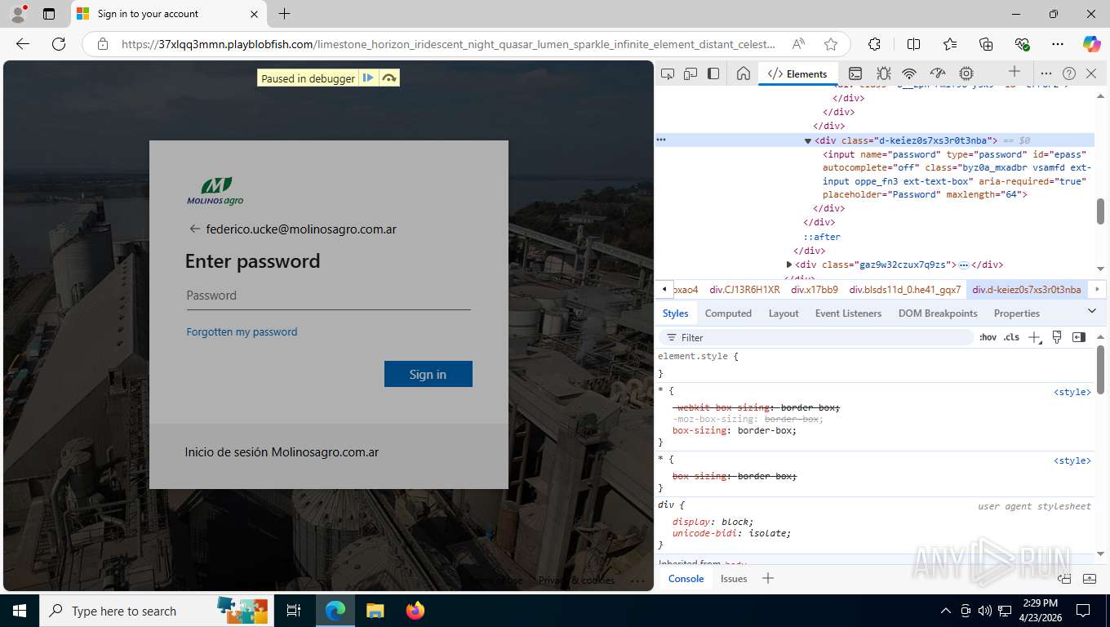This screenshot has width=1110, height=627.
Task: Toggle the DevTools activity bar sidebar icon
Action: (713, 73)
